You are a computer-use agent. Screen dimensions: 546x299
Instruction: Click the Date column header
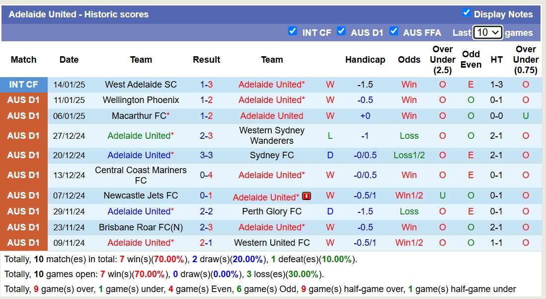pyautogui.click(x=69, y=60)
